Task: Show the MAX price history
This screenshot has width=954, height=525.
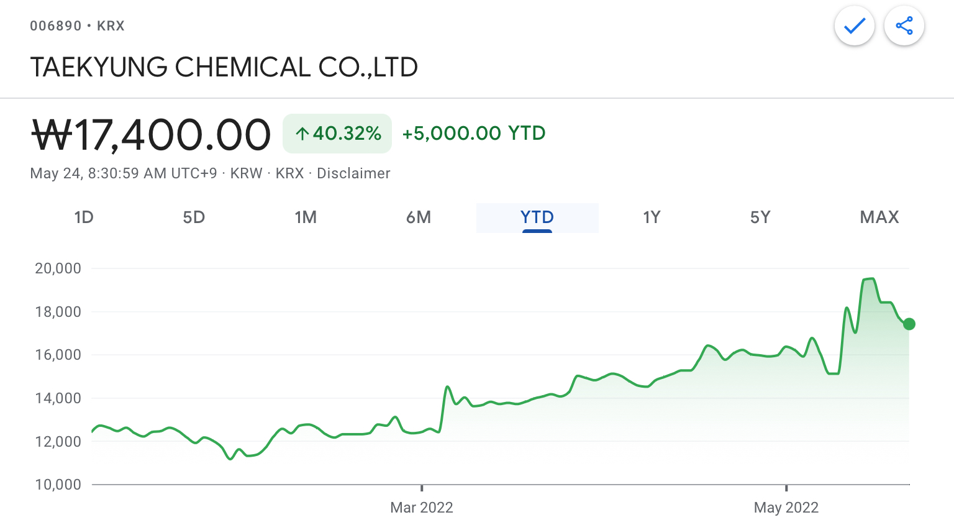Action: coord(879,217)
